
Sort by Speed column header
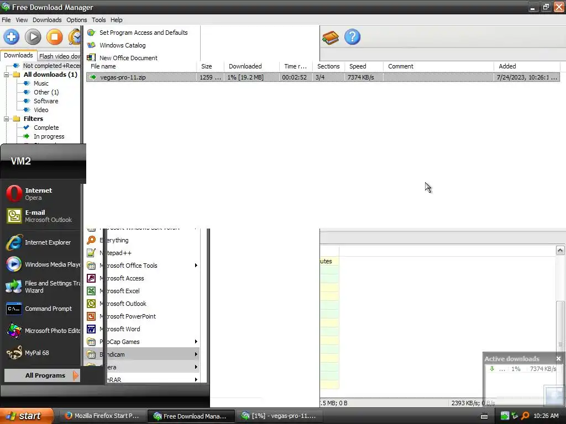pos(364,66)
